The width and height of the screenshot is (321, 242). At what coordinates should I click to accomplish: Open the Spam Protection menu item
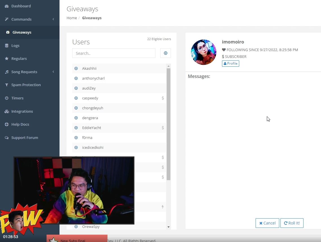coord(30,85)
